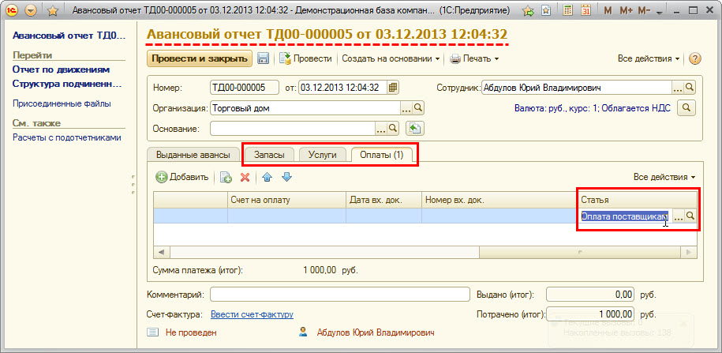Open the magnifier for Сотрудник field
Screen dimensions: 722x353
(x=690, y=87)
